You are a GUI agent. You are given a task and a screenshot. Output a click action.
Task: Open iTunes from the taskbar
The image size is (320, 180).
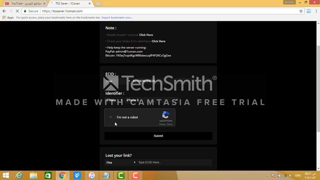pos(91,175)
